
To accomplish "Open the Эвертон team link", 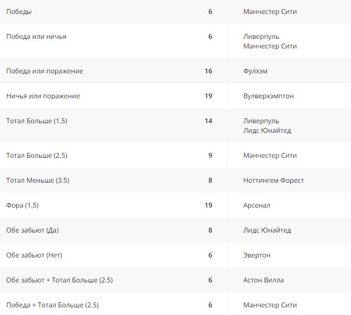I will coord(257,255).
